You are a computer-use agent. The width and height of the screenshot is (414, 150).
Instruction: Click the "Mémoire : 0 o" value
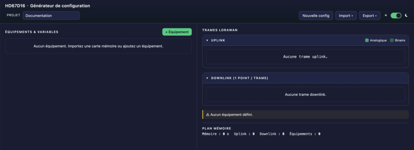pos(215,134)
